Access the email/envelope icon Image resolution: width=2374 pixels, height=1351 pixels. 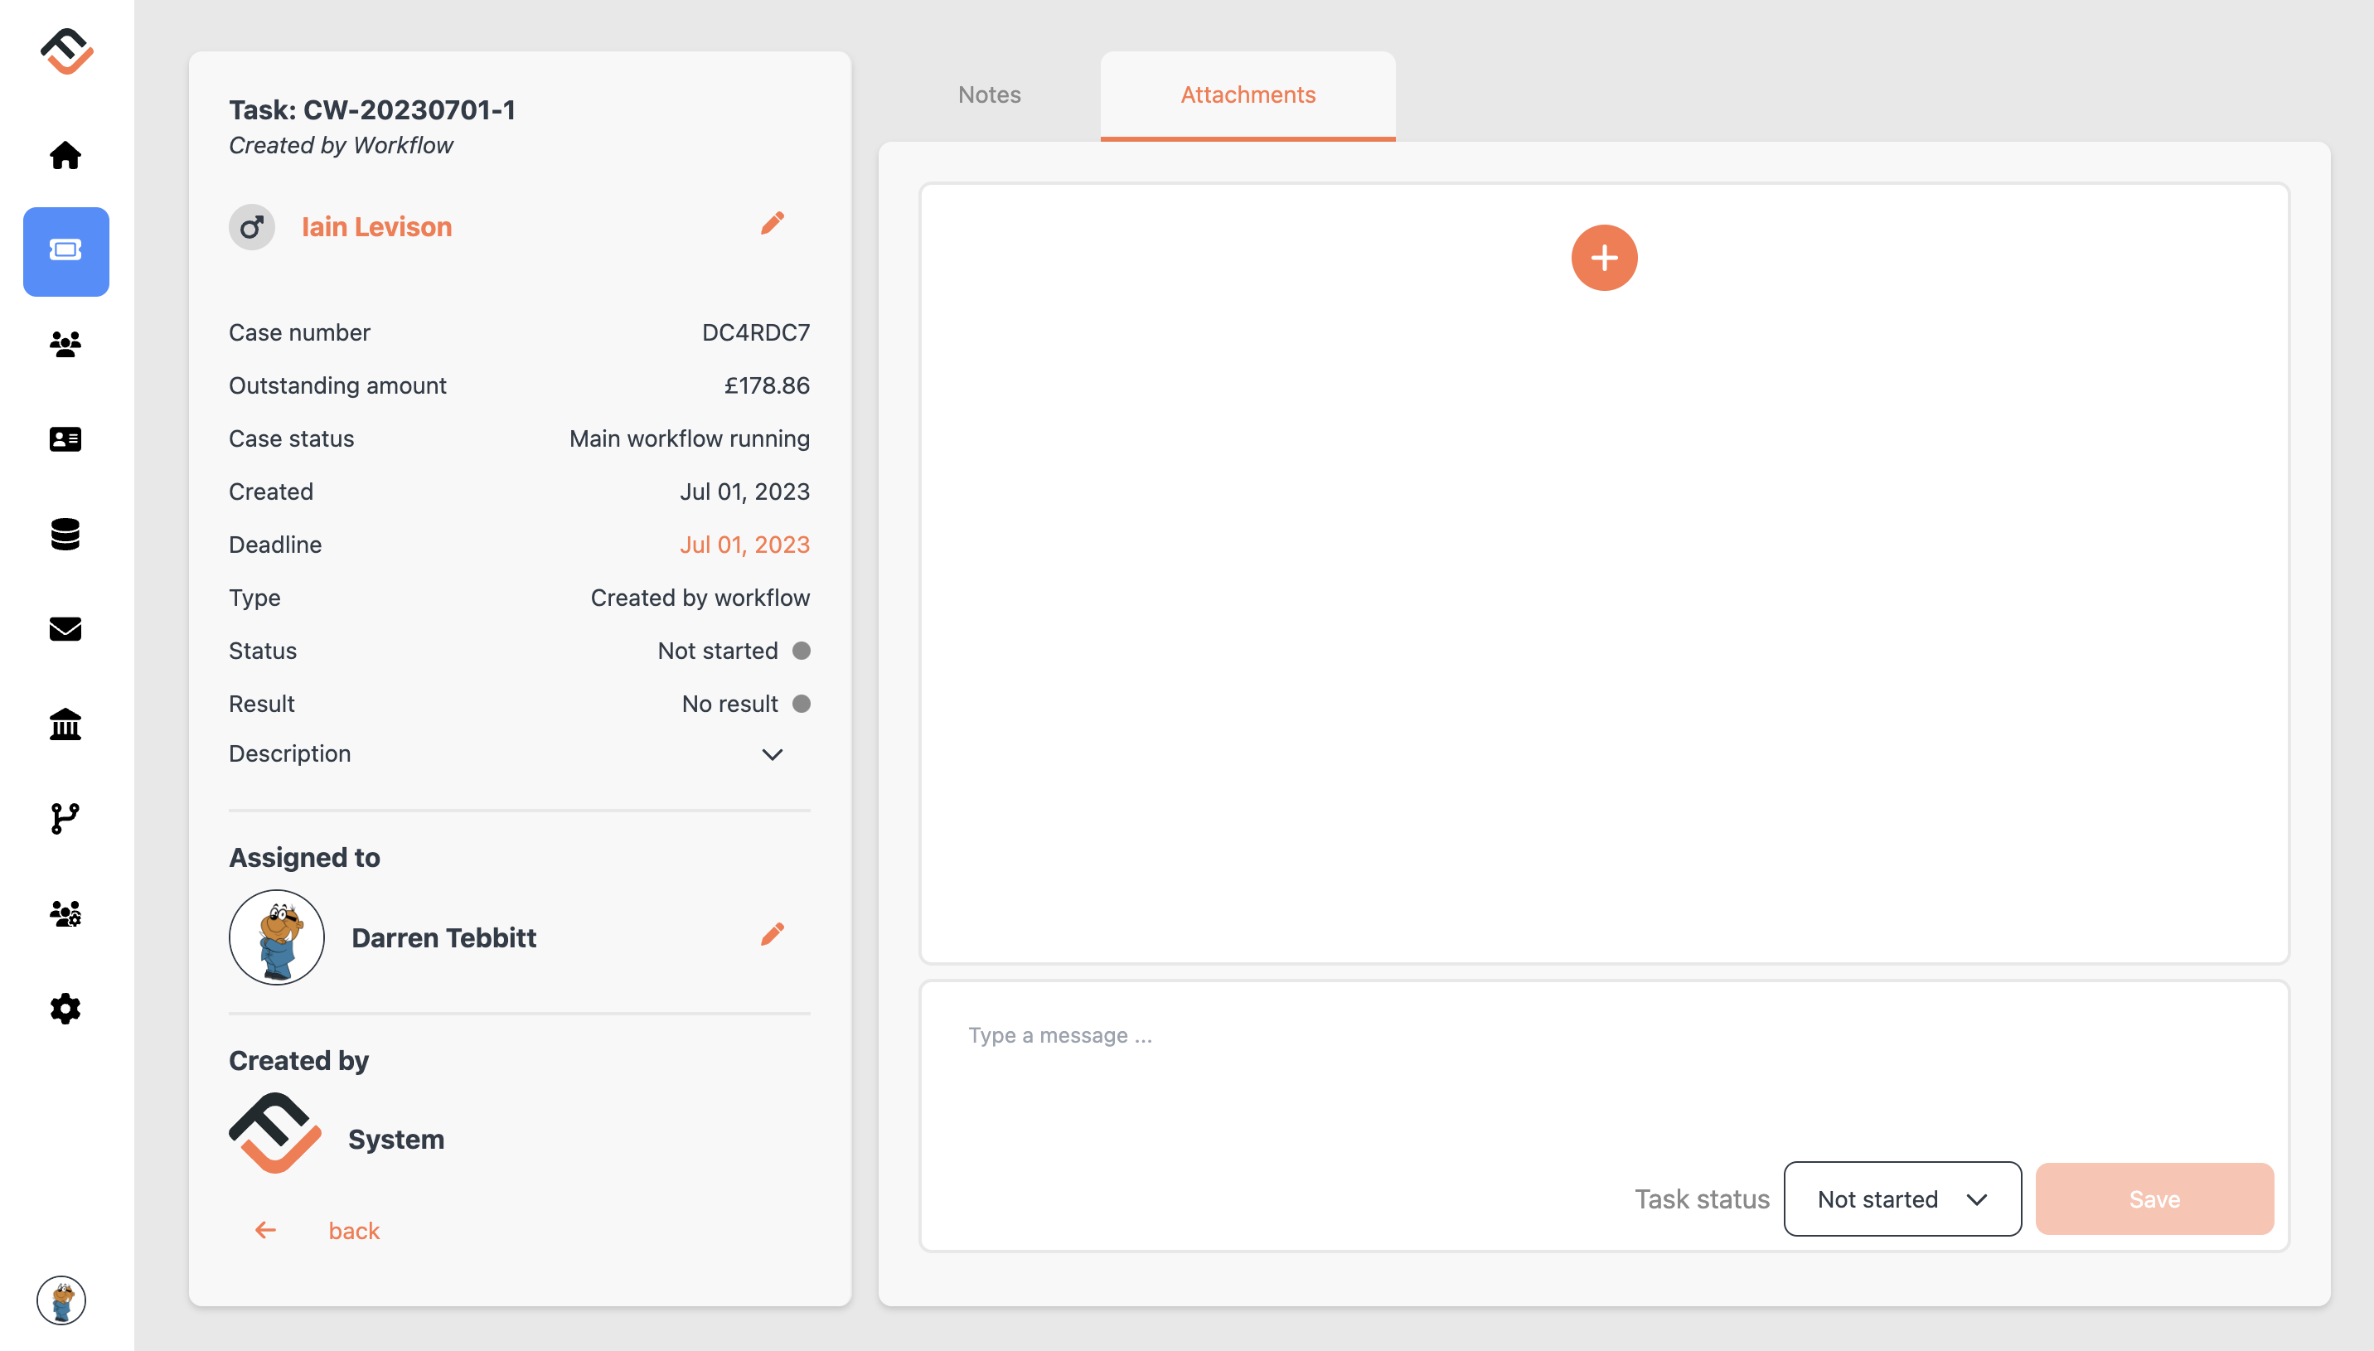65,627
